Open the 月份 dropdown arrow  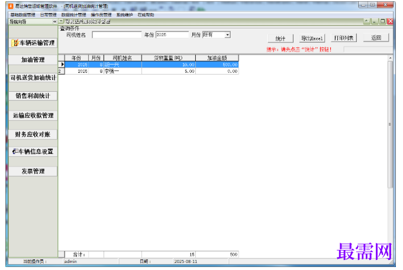click(227, 35)
